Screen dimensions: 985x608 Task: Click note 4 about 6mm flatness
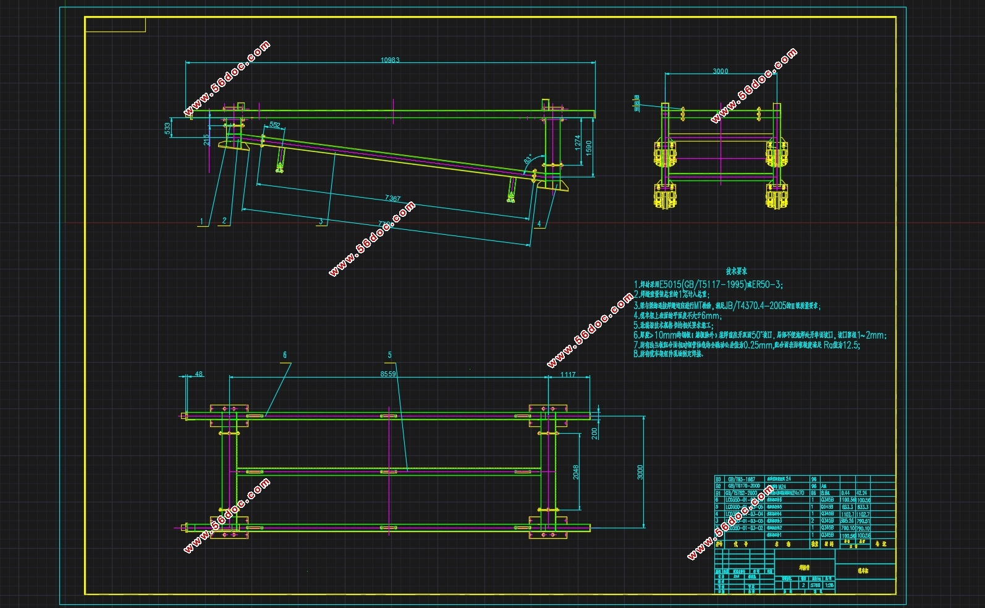coord(678,315)
